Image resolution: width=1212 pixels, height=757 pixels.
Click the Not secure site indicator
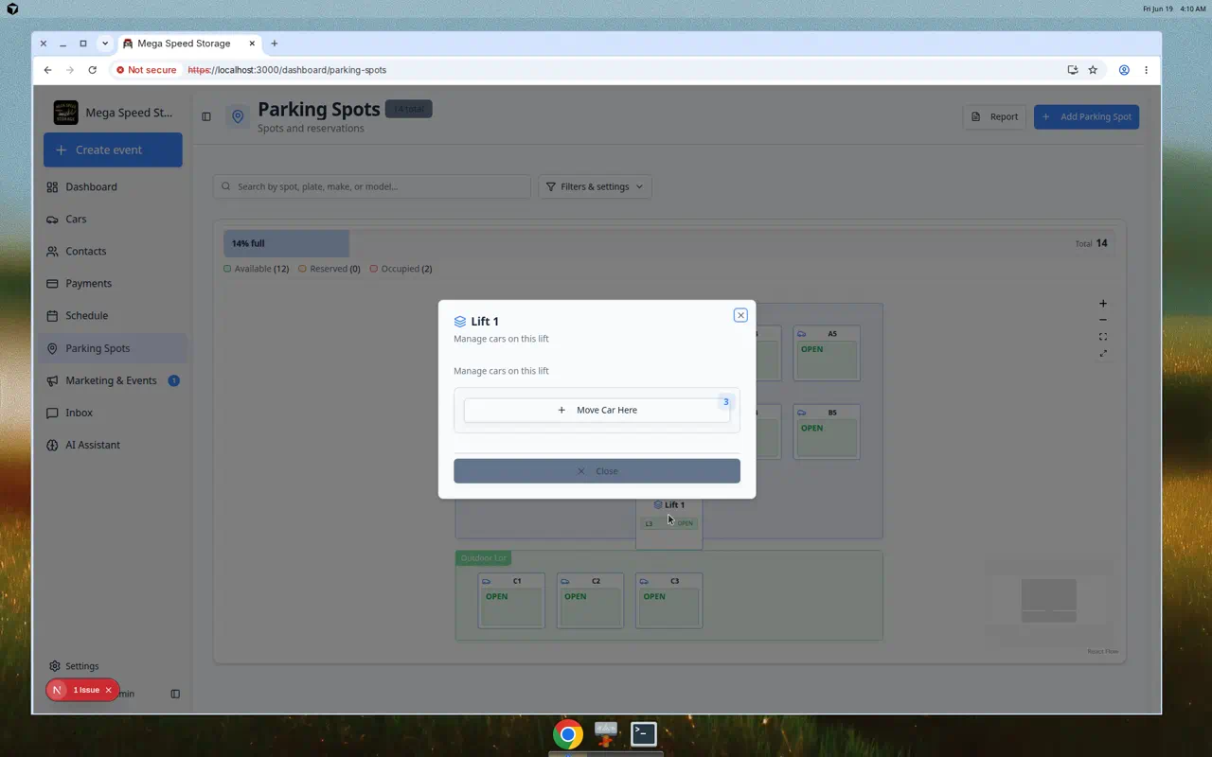(x=146, y=70)
